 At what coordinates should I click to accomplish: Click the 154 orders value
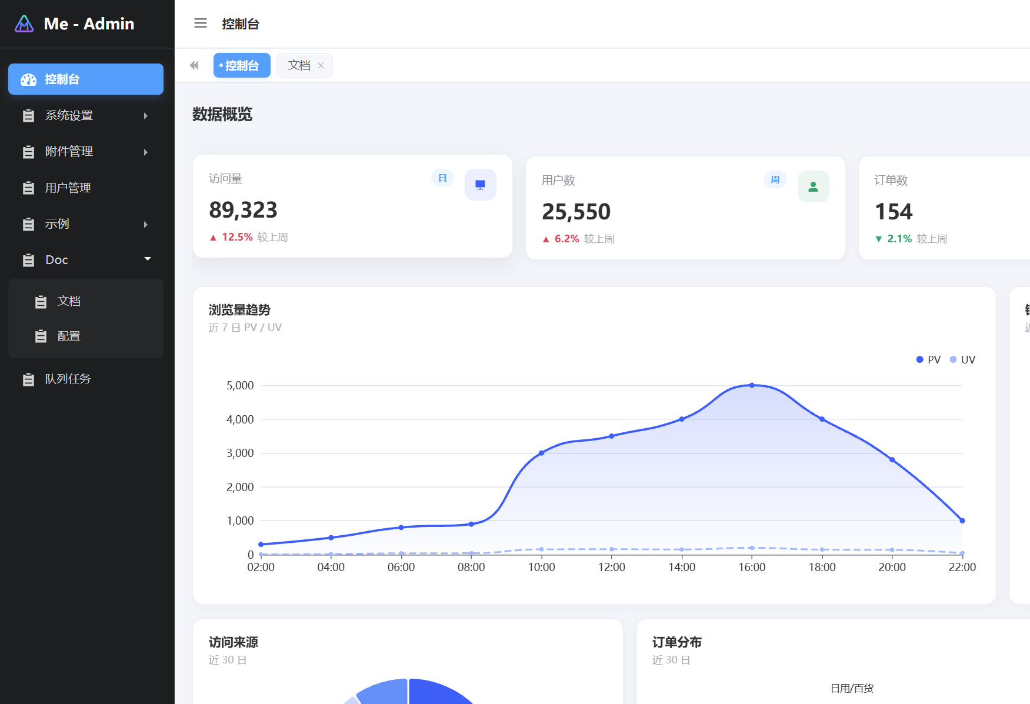(x=894, y=212)
